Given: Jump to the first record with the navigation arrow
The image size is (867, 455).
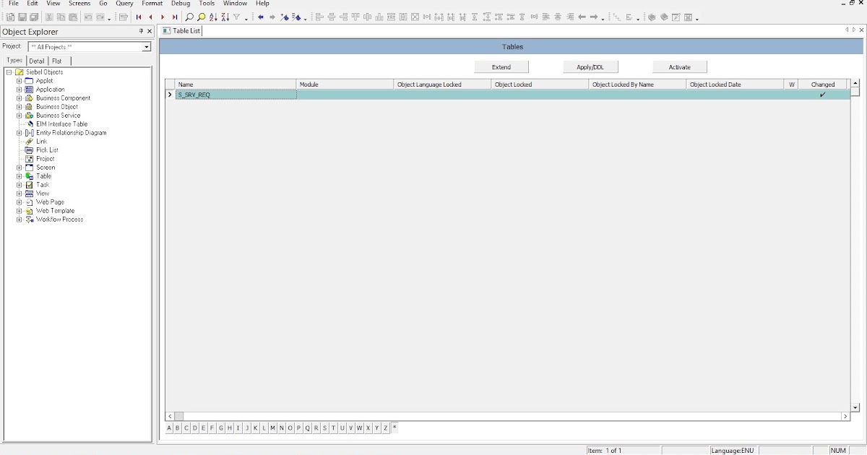Looking at the screenshot, I should (x=139, y=17).
